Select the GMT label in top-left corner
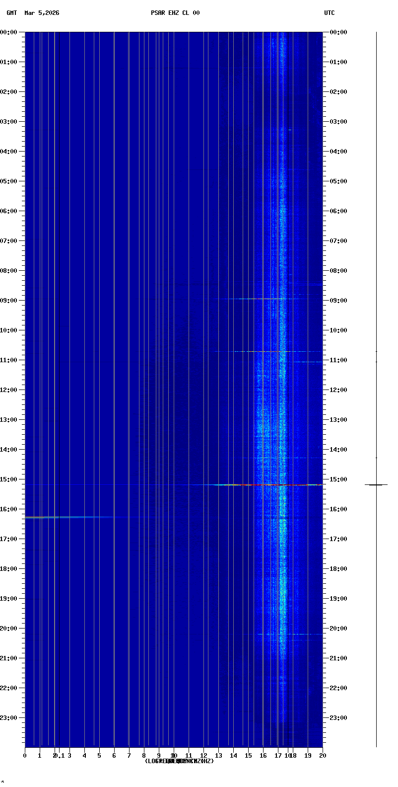Viewport: 398px width, 787px height. 11,13
